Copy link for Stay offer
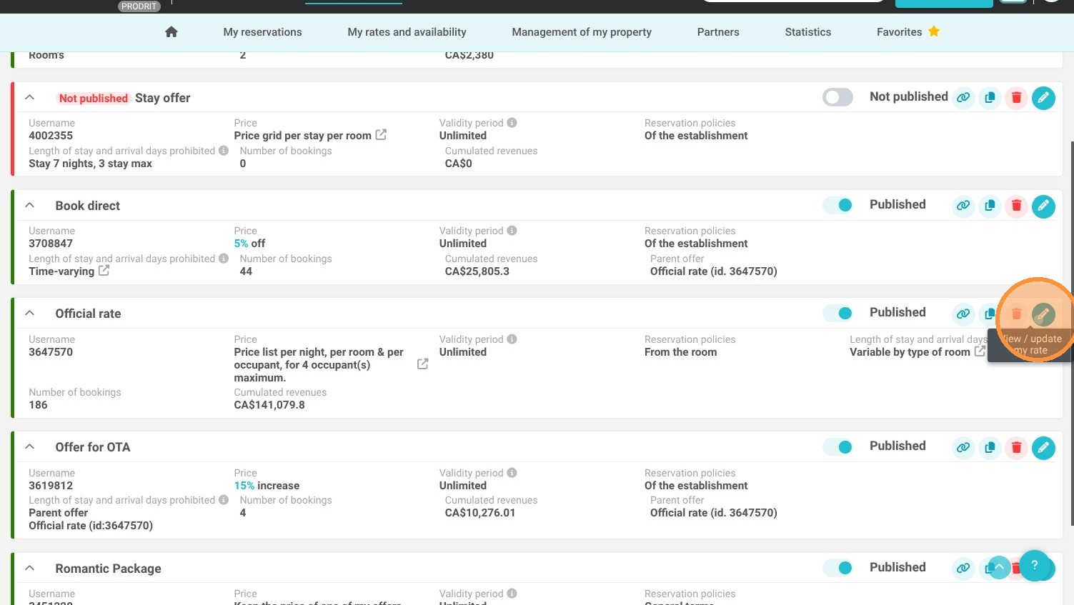This screenshot has width=1074, height=605. click(963, 97)
